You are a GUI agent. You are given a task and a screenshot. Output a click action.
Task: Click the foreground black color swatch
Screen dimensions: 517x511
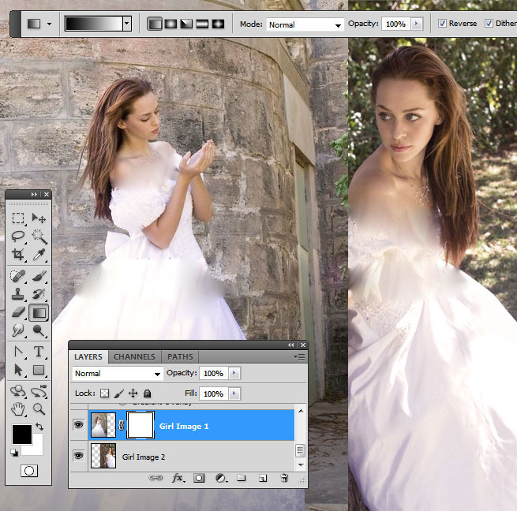point(21,434)
